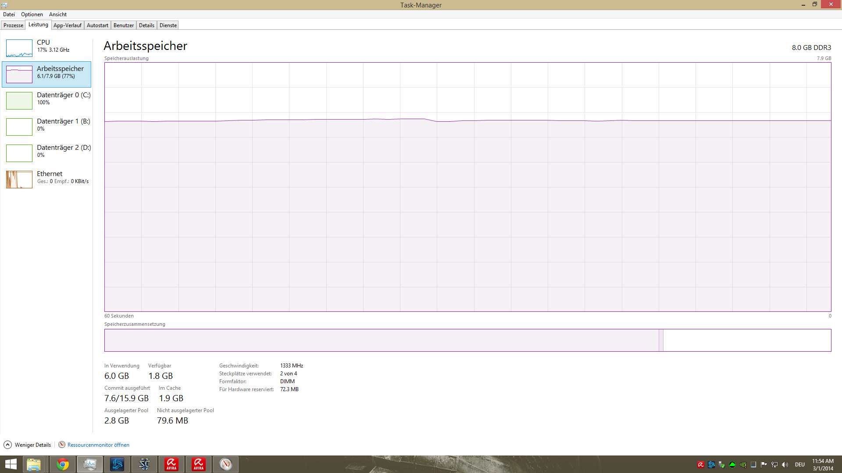
Task: Click the NVIDIA tray icon
Action: click(x=743, y=465)
